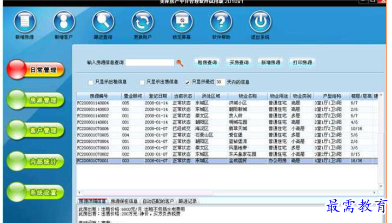Open the 房源管理 sidebar section
This screenshot has width=392, height=223.
click(36, 100)
